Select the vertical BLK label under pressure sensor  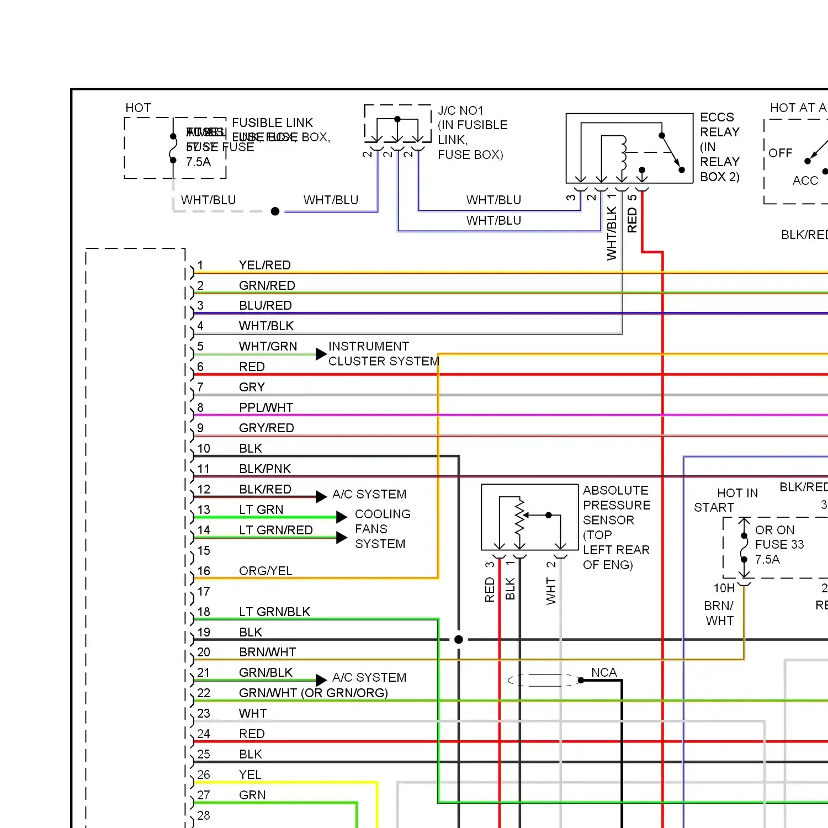pos(510,589)
